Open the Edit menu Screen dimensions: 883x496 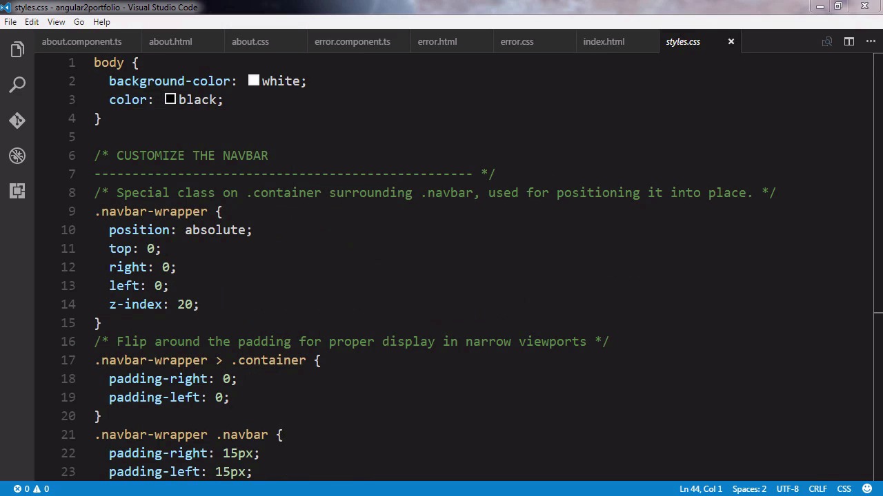(x=32, y=22)
